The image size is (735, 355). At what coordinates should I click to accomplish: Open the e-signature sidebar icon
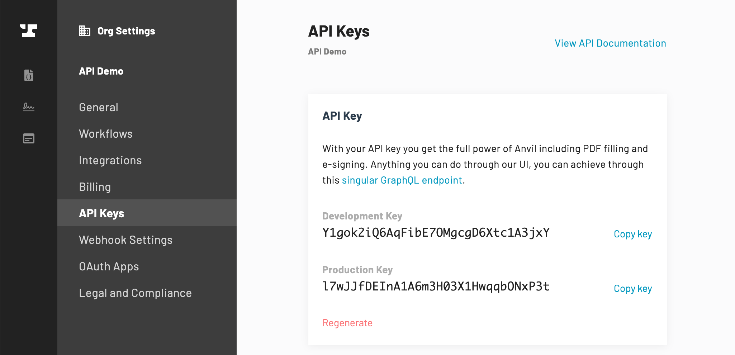29,107
